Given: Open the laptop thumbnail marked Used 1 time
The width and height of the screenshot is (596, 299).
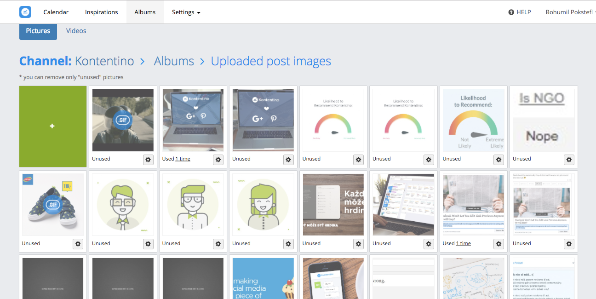Looking at the screenshot, I should tap(193, 121).
